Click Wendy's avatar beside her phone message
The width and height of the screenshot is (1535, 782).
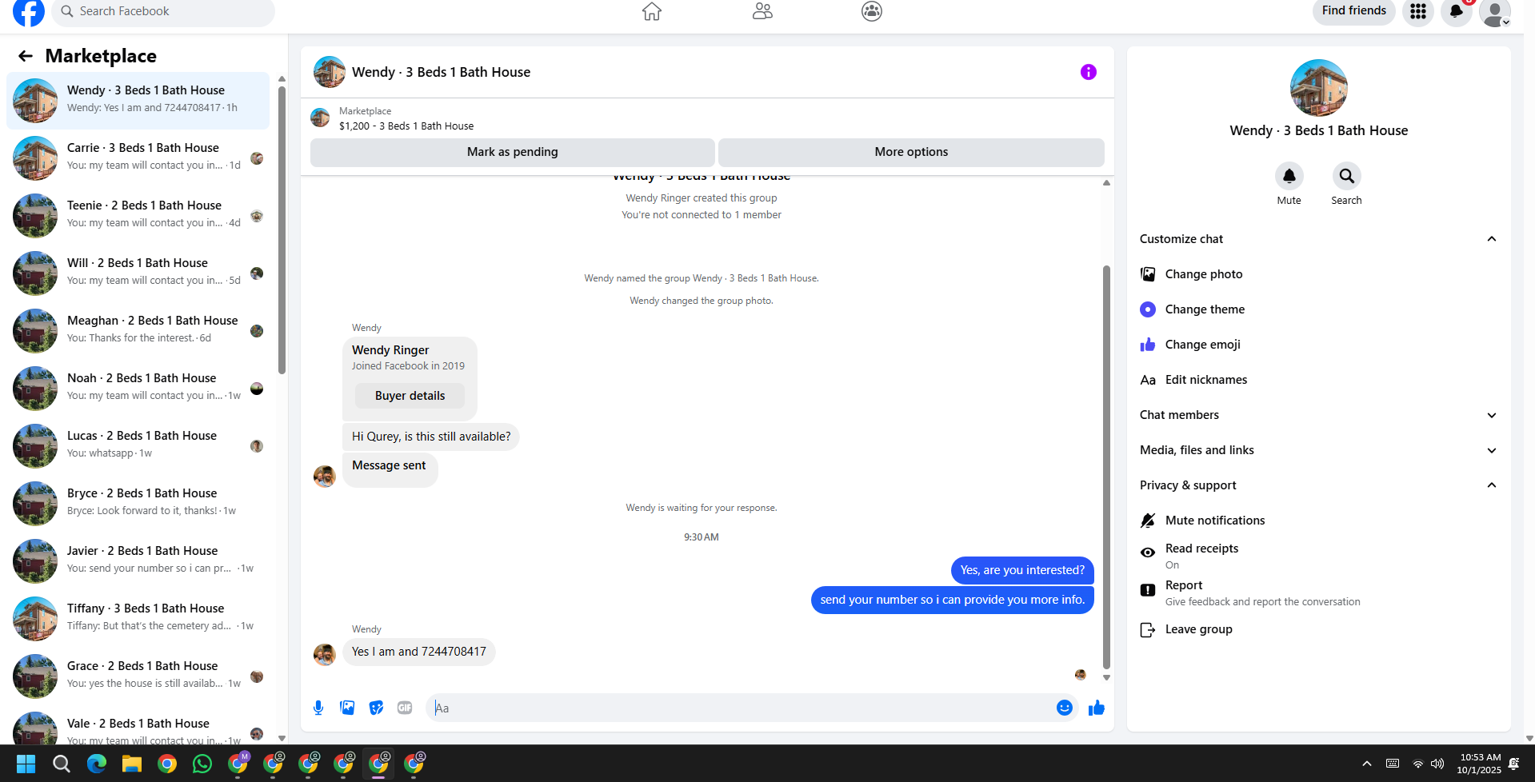pyautogui.click(x=325, y=655)
